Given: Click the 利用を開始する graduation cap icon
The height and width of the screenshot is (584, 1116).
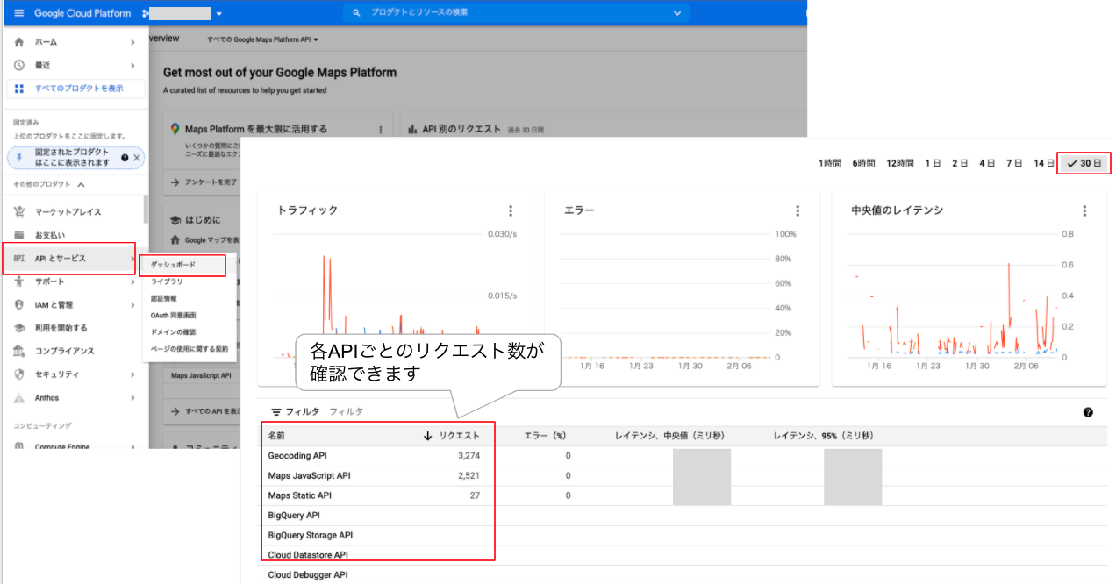Looking at the screenshot, I should [x=19, y=328].
